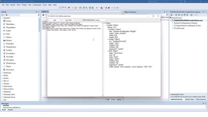Switch to the History tab below editor
Viewport: 208px width, 117px height.
pos(119,99)
